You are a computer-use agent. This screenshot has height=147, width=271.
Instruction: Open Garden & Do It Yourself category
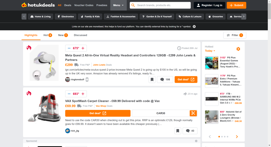click(x=157, y=17)
